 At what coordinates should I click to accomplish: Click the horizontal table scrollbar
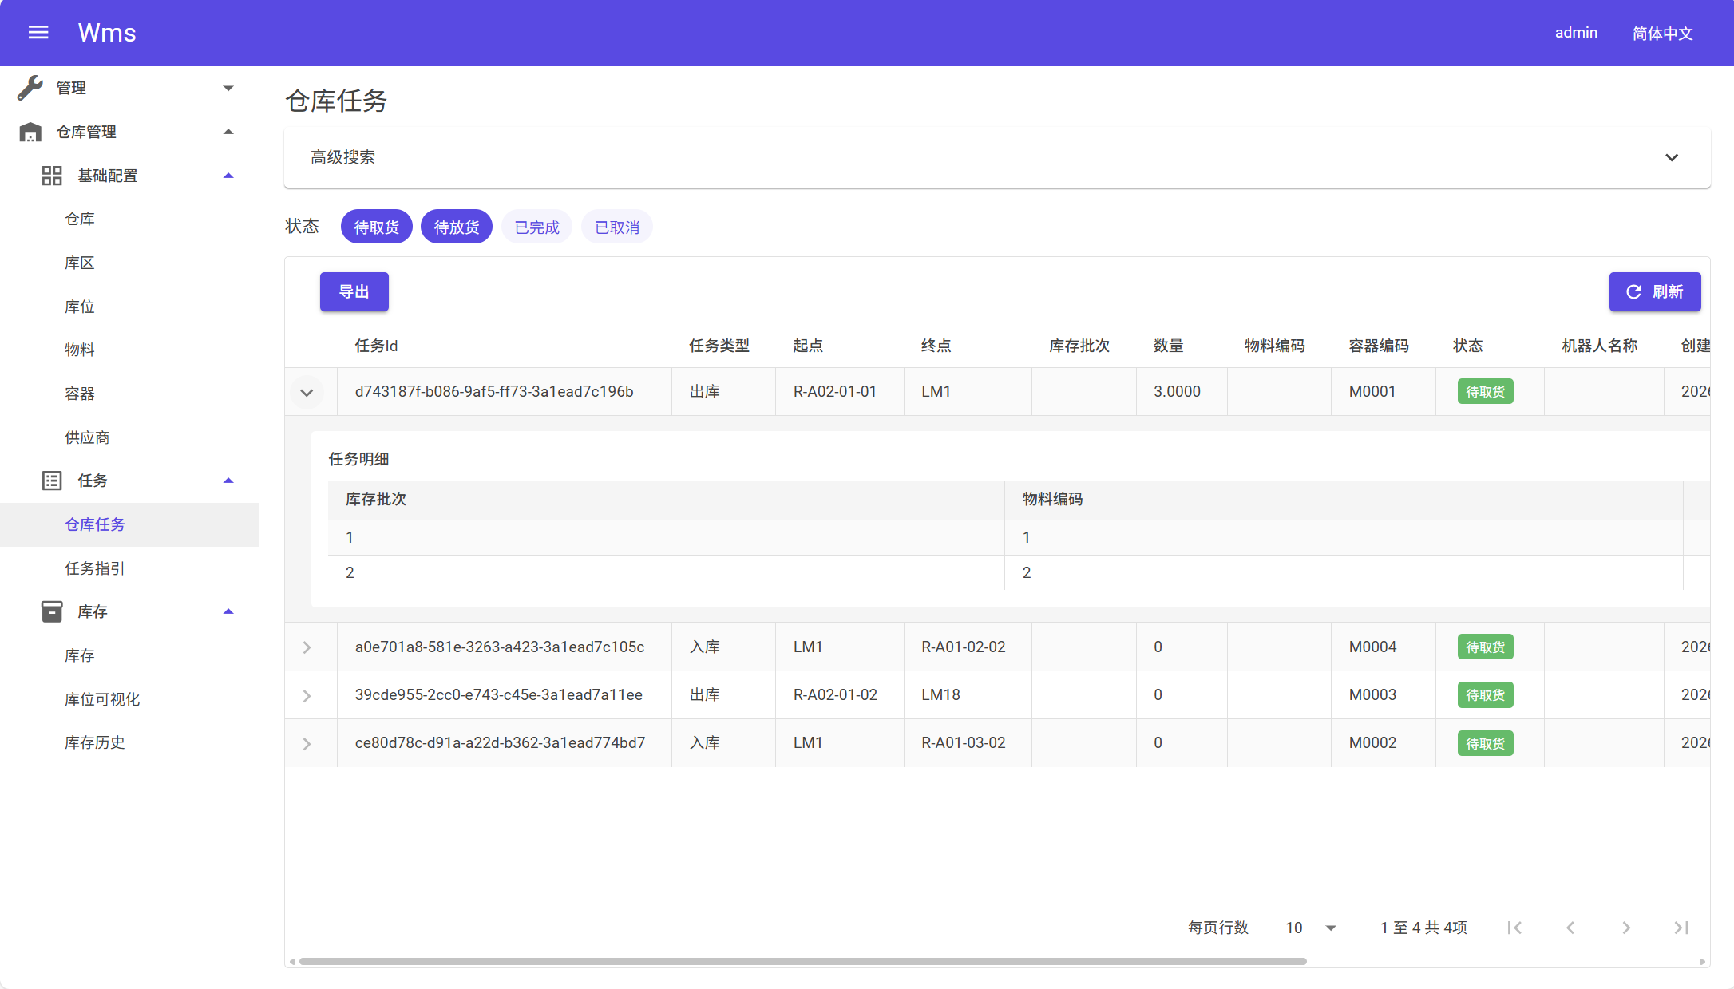[802, 961]
